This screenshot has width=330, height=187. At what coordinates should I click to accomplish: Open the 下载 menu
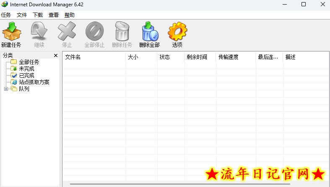38,15
